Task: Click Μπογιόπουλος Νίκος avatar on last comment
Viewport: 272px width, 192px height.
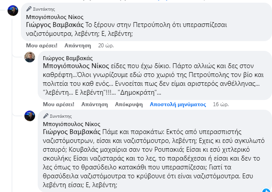Action: pyautogui.click(x=30, y=116)
